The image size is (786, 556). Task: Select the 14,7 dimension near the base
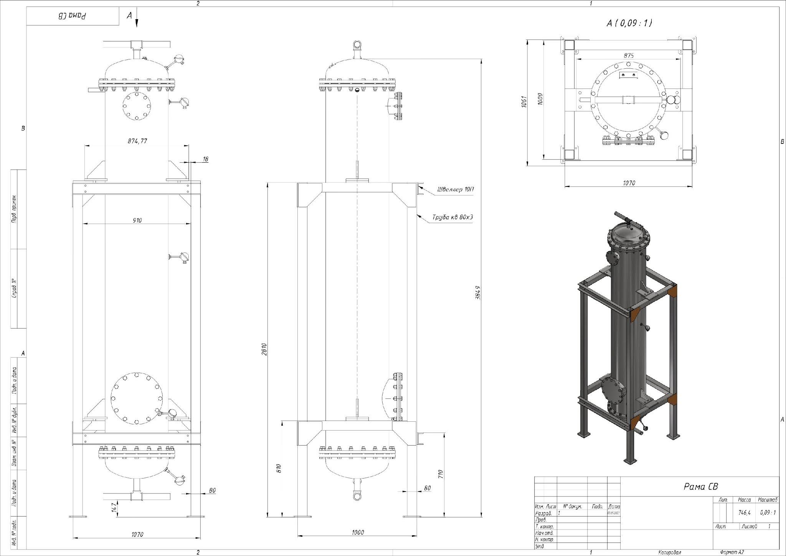point(112,507)
